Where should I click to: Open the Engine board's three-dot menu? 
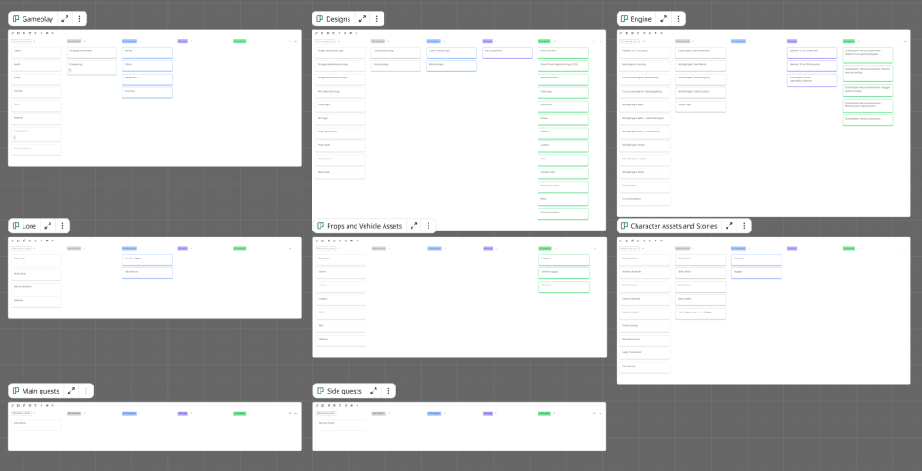point(678,18)
